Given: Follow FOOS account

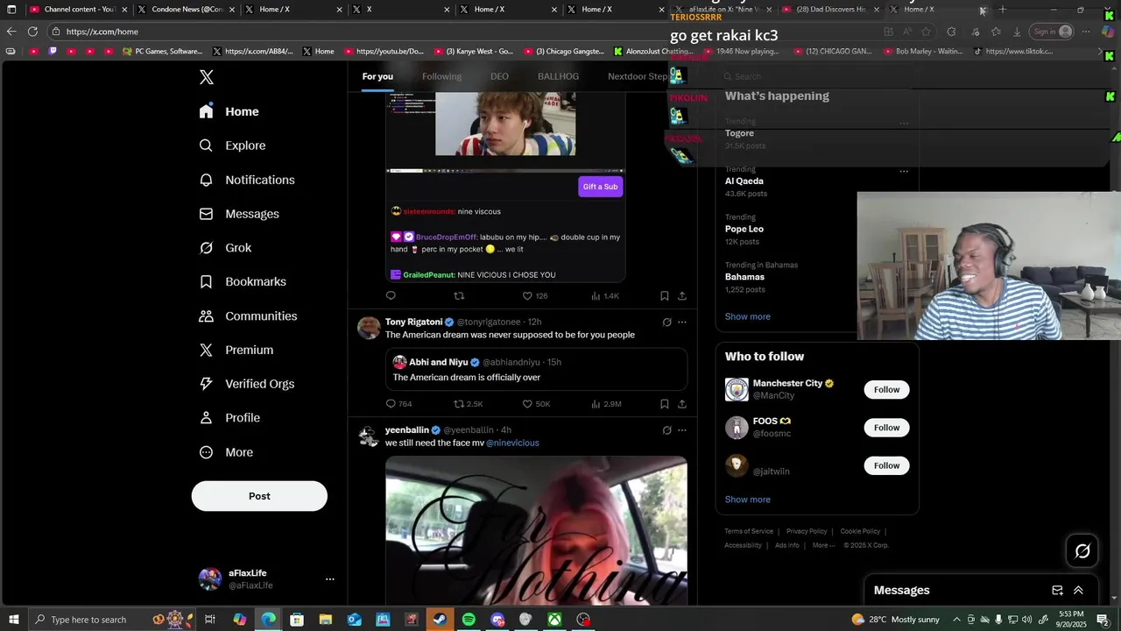Looking at the screenshot, I should 886,428.
